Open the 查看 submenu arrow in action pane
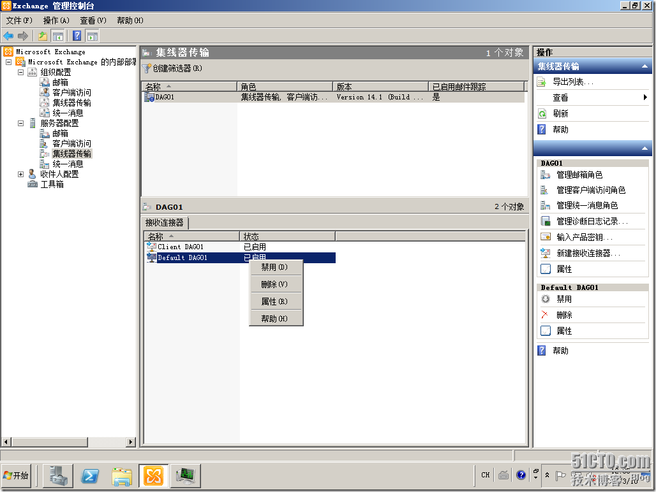The image size is (656, 492). click(x=646, y=98)
